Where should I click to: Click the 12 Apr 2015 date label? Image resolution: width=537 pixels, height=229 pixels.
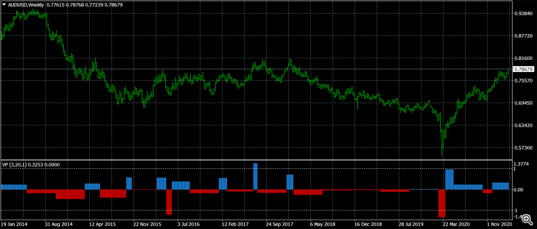[102, 224]
